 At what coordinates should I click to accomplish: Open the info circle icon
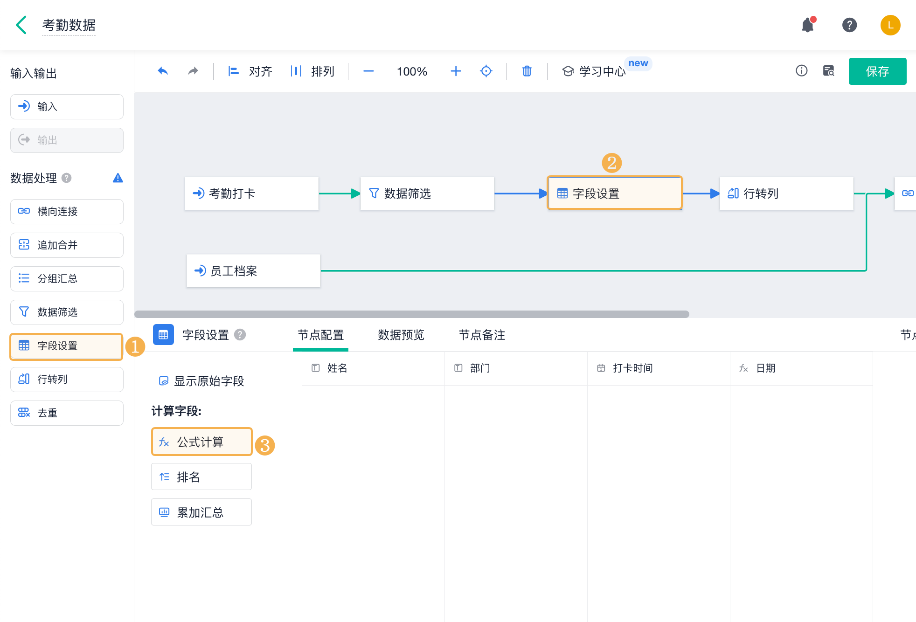(x=801, y=71)
